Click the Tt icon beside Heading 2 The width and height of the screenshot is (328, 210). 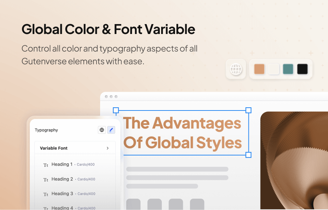click(x=45, y=180)
